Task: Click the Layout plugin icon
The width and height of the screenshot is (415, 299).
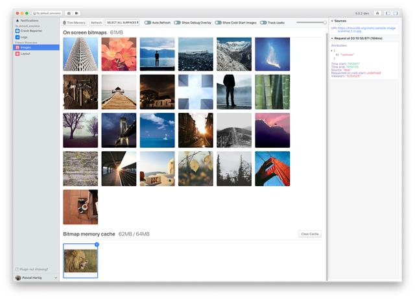Action: pyautogui.click(x=18, y=54)
